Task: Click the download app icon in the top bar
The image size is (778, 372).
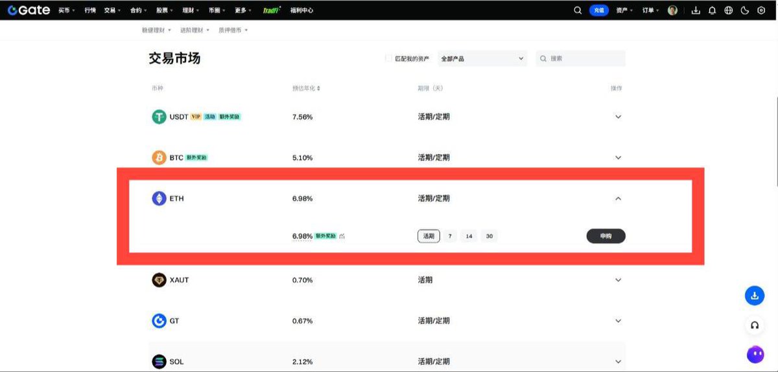Action: (696, 10)
